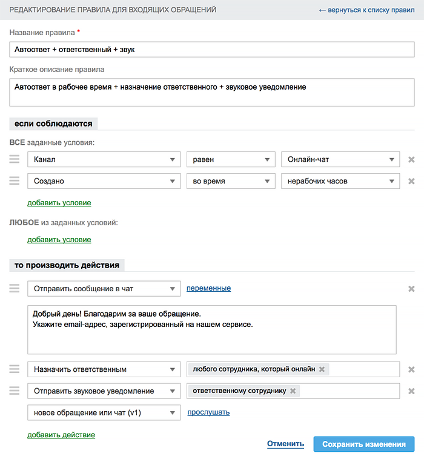Open the sound type dropdown 'новое обращение или чат'
424x462 pixels.
pos(104,413)
